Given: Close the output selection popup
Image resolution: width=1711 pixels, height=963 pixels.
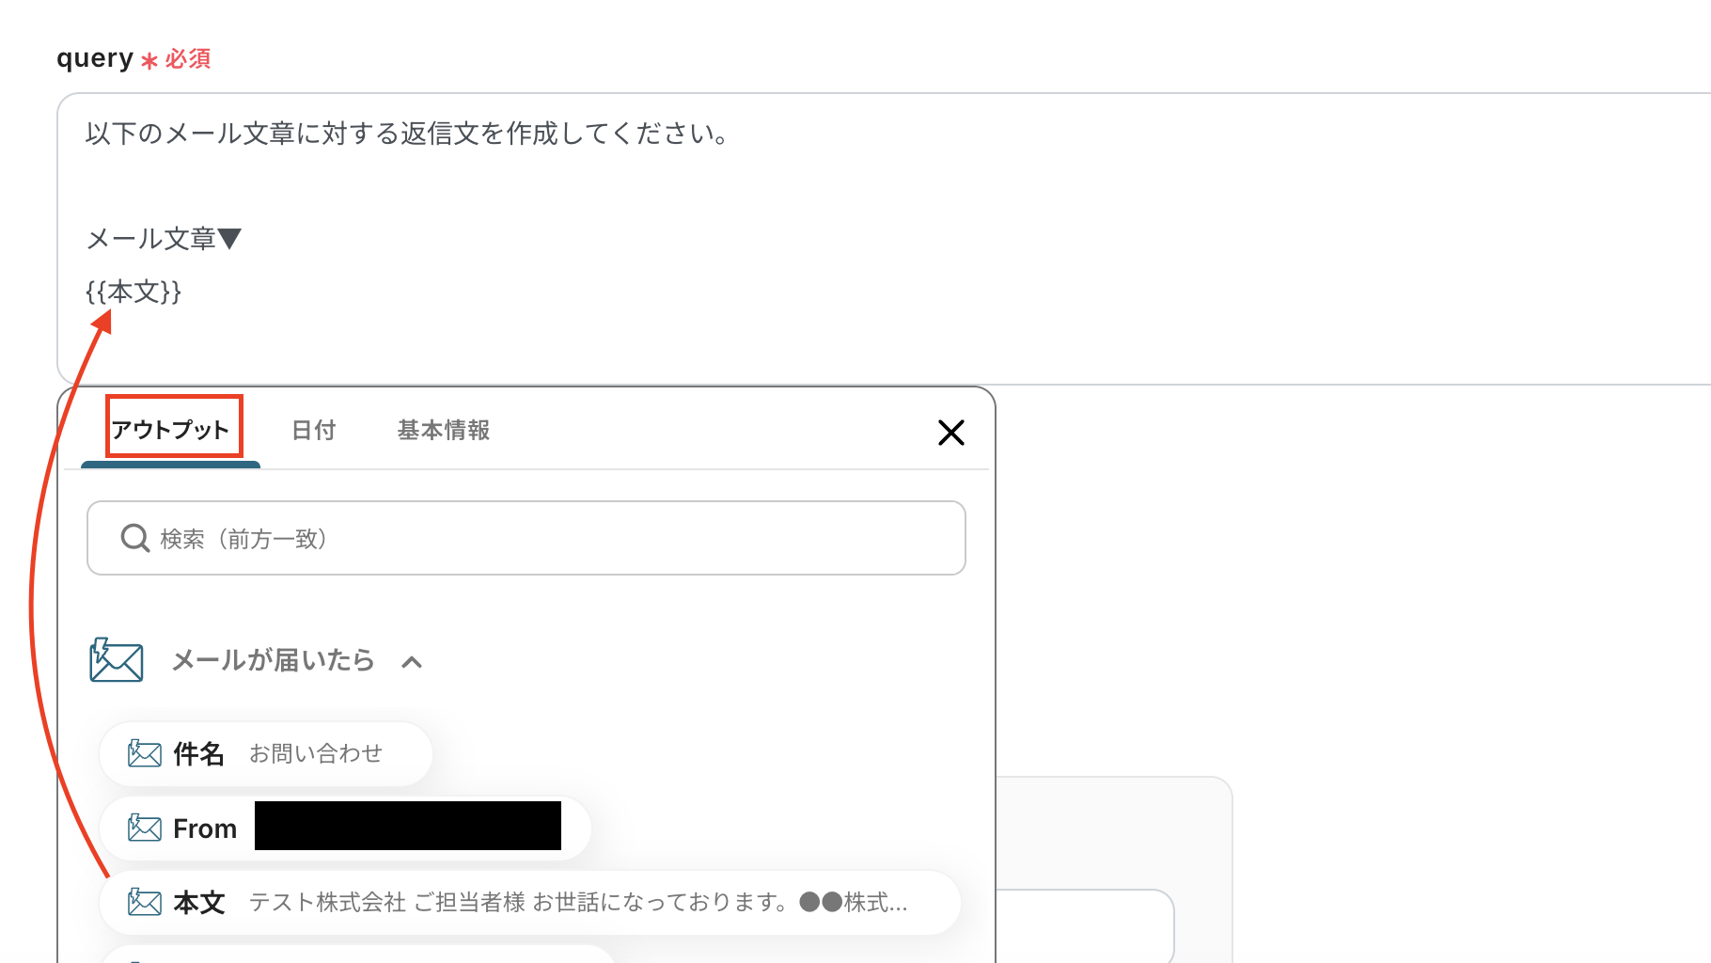Looking at the screenshot, I should click(950, 433).
